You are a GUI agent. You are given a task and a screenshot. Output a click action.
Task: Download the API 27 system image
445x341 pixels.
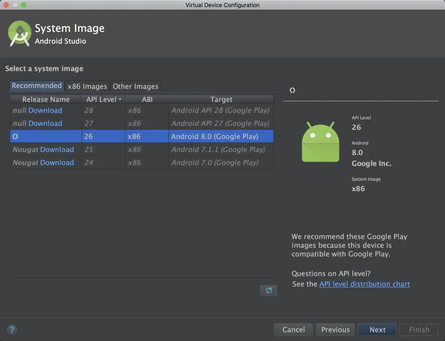click(x=45, y=124)
